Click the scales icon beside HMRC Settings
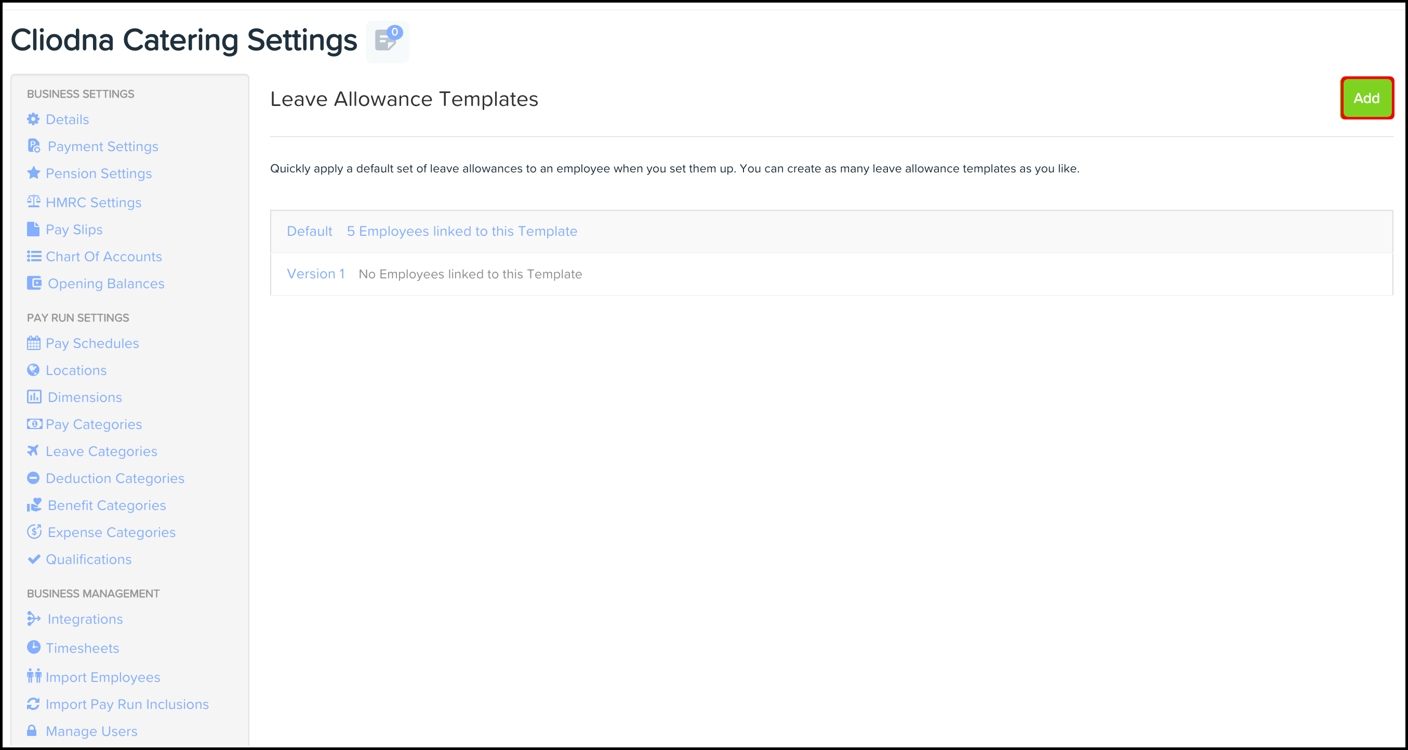 33,202
